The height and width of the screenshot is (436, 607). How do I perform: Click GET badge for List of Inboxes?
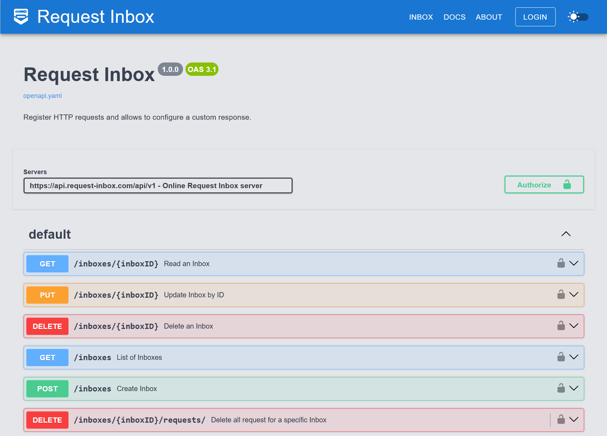pyautogui.click(x=47, y=357)
